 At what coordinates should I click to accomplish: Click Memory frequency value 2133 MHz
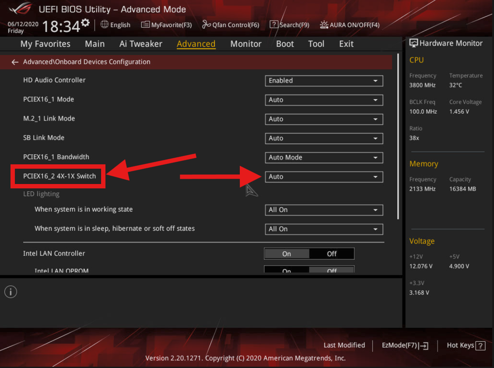click(x=422, y=189)
